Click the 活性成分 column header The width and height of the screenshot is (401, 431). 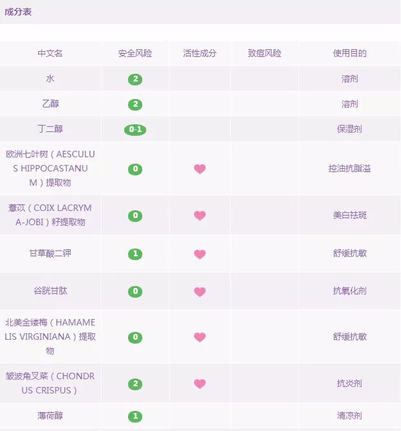(200, 53)
